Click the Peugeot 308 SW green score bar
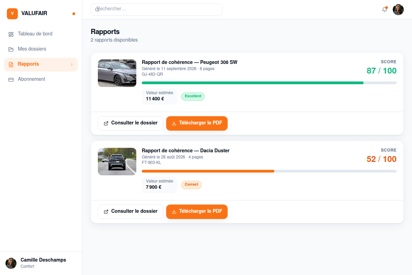Screen dimensions: 412x275 point(253,83)
